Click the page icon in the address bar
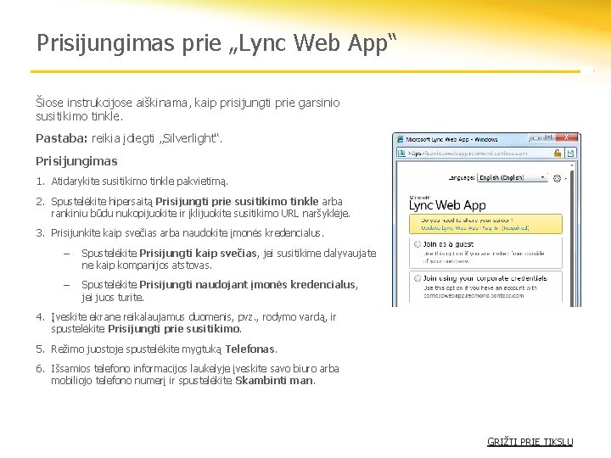The width and height of the screenshot is (611, 458). (401, 153)
